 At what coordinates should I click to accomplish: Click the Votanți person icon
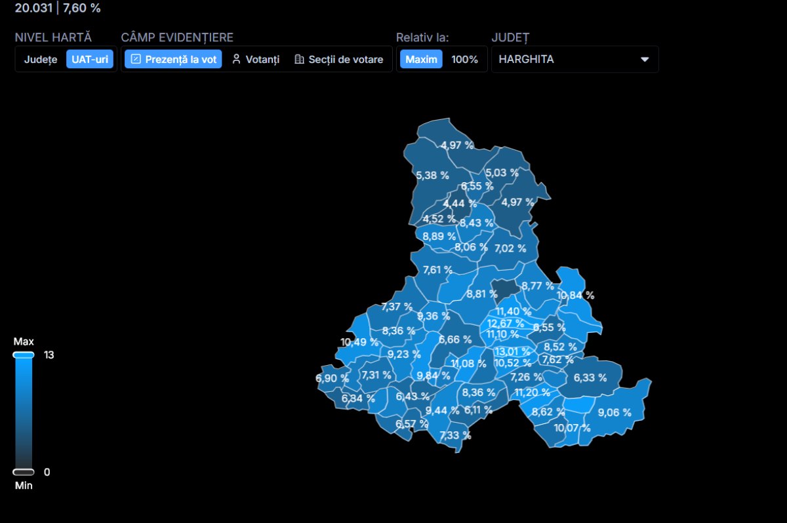tap(236, 59)
